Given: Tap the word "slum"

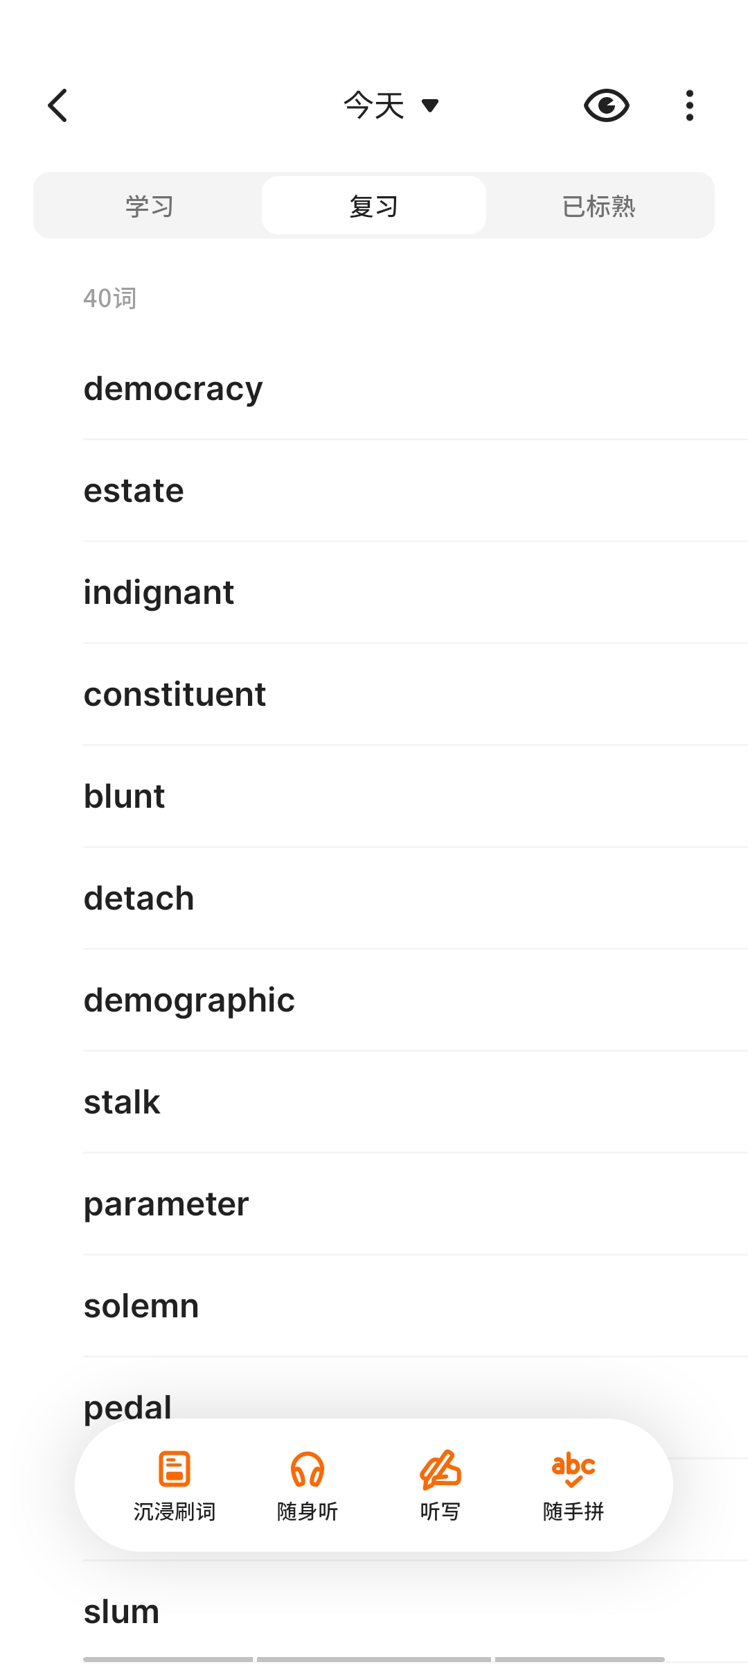Looking at the screenshot, I should pos(122,1612).
